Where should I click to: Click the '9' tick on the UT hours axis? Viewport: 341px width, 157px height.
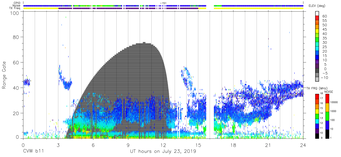[128, 145]
